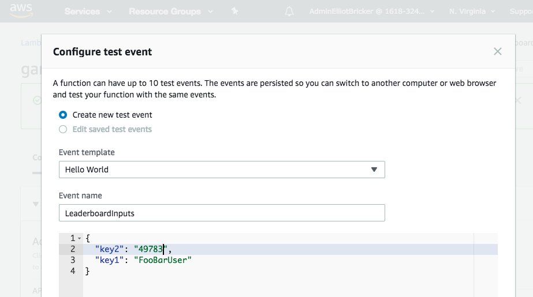The width and height of the screenshot is (533, 297).
Task: Click the "key2" text in editor
Action: coord(109,249)
